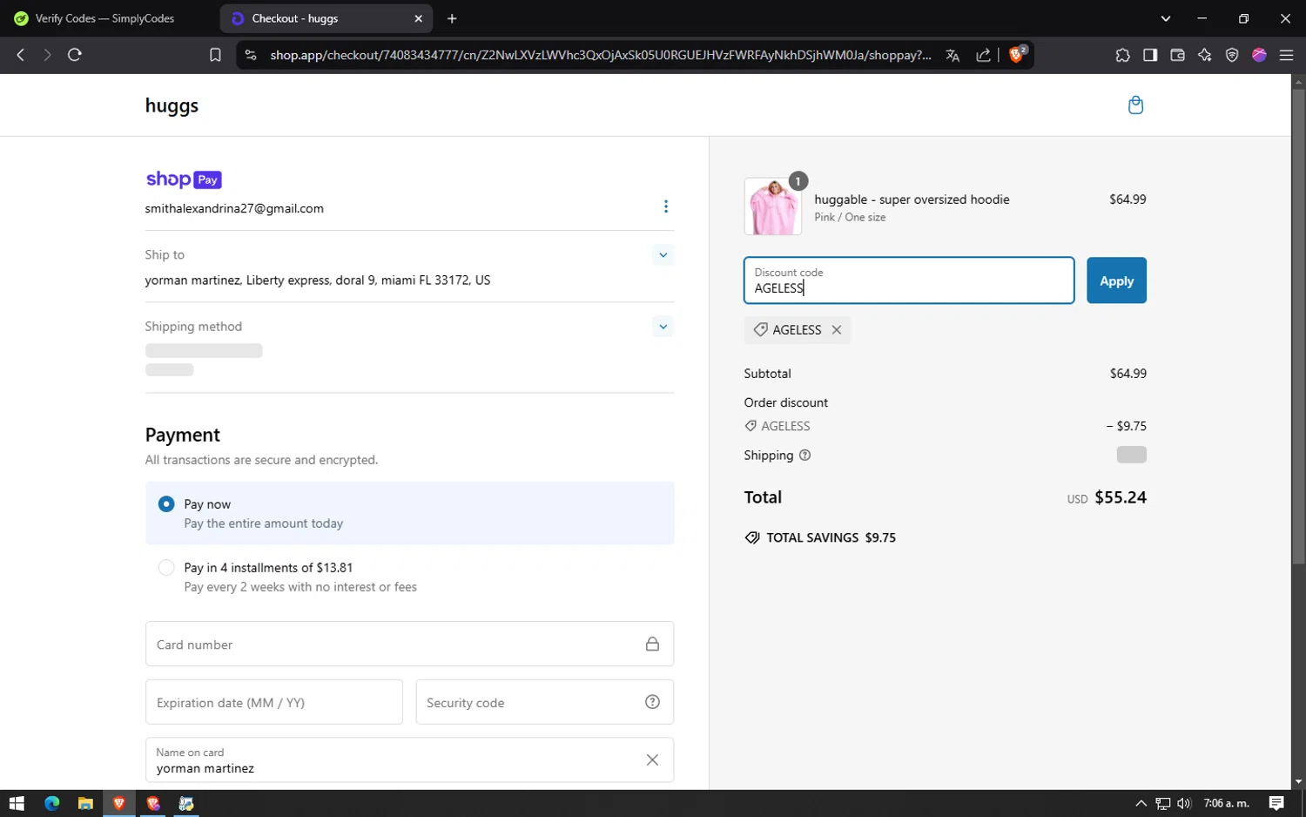The width and height of the screenshot is (1306, 817).
Task: Share this page
Action: tap(983, 55)
